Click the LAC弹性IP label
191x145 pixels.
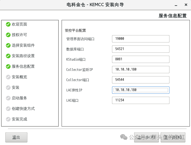click(x=74, y=90)
